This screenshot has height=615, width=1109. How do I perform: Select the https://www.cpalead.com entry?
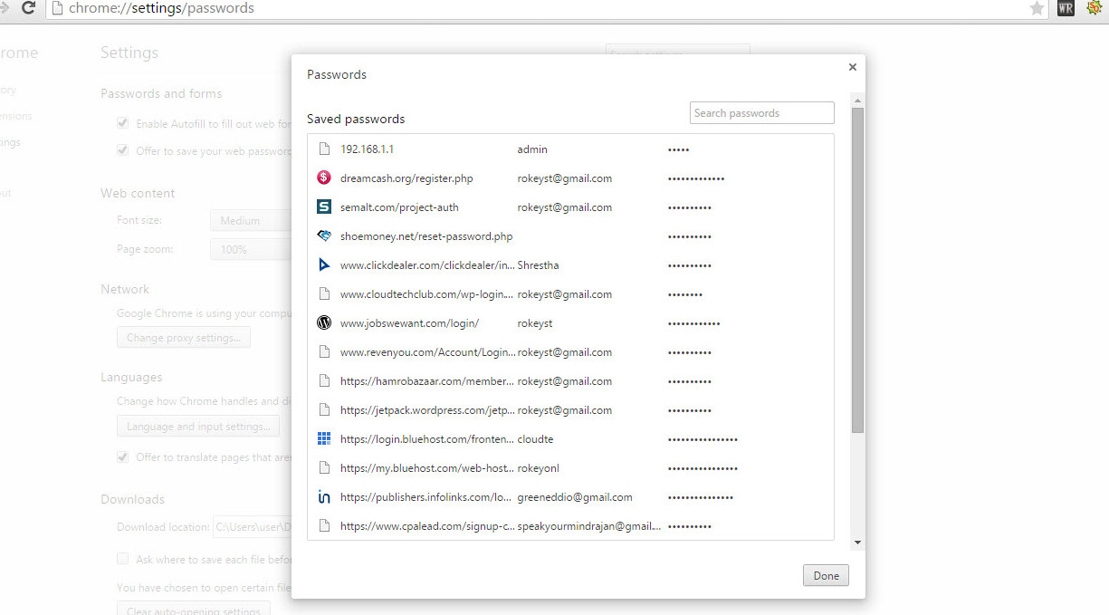click(x=426, y=526)
